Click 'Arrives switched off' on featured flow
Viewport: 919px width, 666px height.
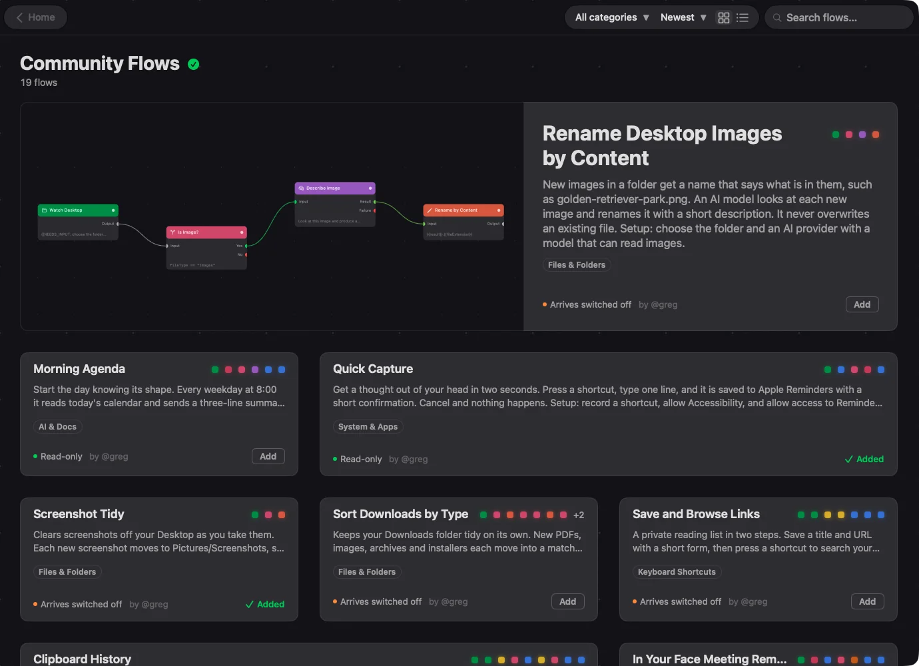point(591,304)
